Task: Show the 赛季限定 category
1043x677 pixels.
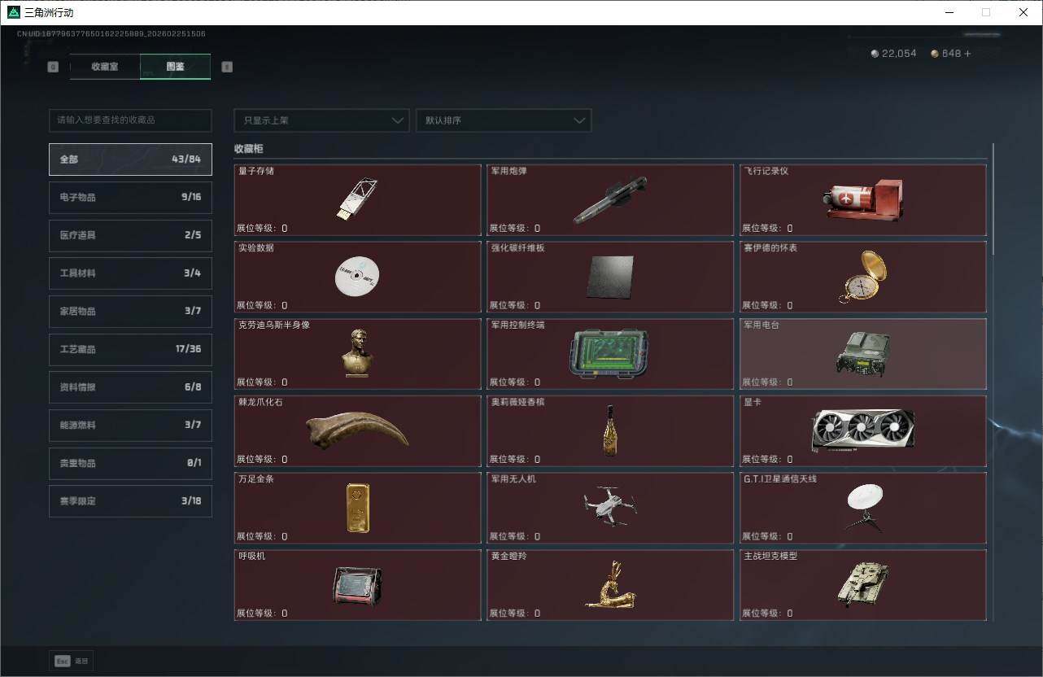Action: (x=130, y=501)
